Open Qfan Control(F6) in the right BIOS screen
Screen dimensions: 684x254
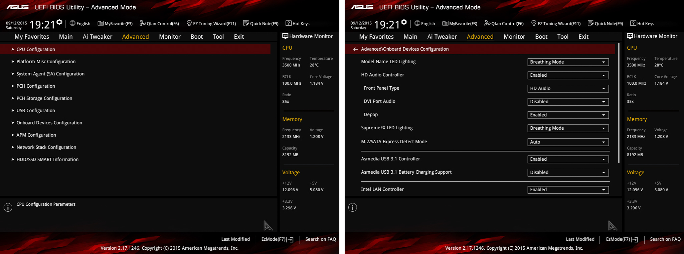coord(504,24)
